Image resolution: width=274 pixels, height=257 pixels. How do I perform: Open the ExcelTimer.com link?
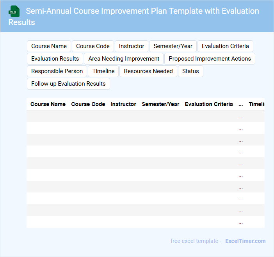click(245, 241)
